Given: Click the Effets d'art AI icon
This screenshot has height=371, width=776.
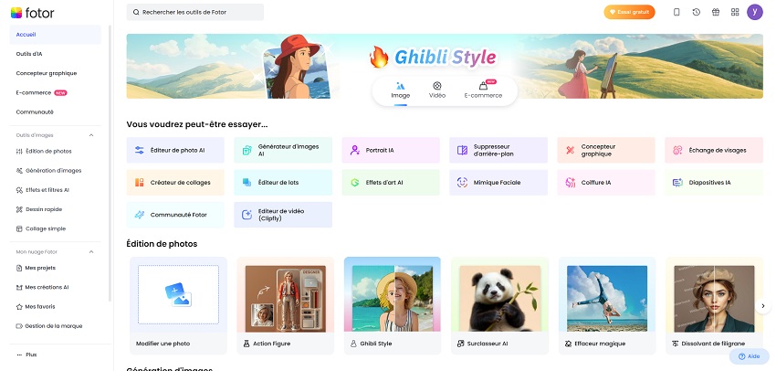Looking at the screenshot, I should point(354,182).
